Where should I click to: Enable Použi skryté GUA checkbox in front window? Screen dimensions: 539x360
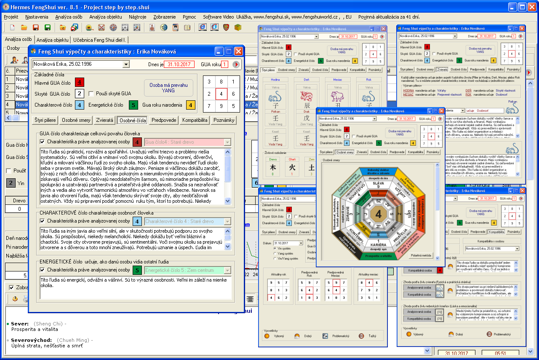(x=91, y=94)
